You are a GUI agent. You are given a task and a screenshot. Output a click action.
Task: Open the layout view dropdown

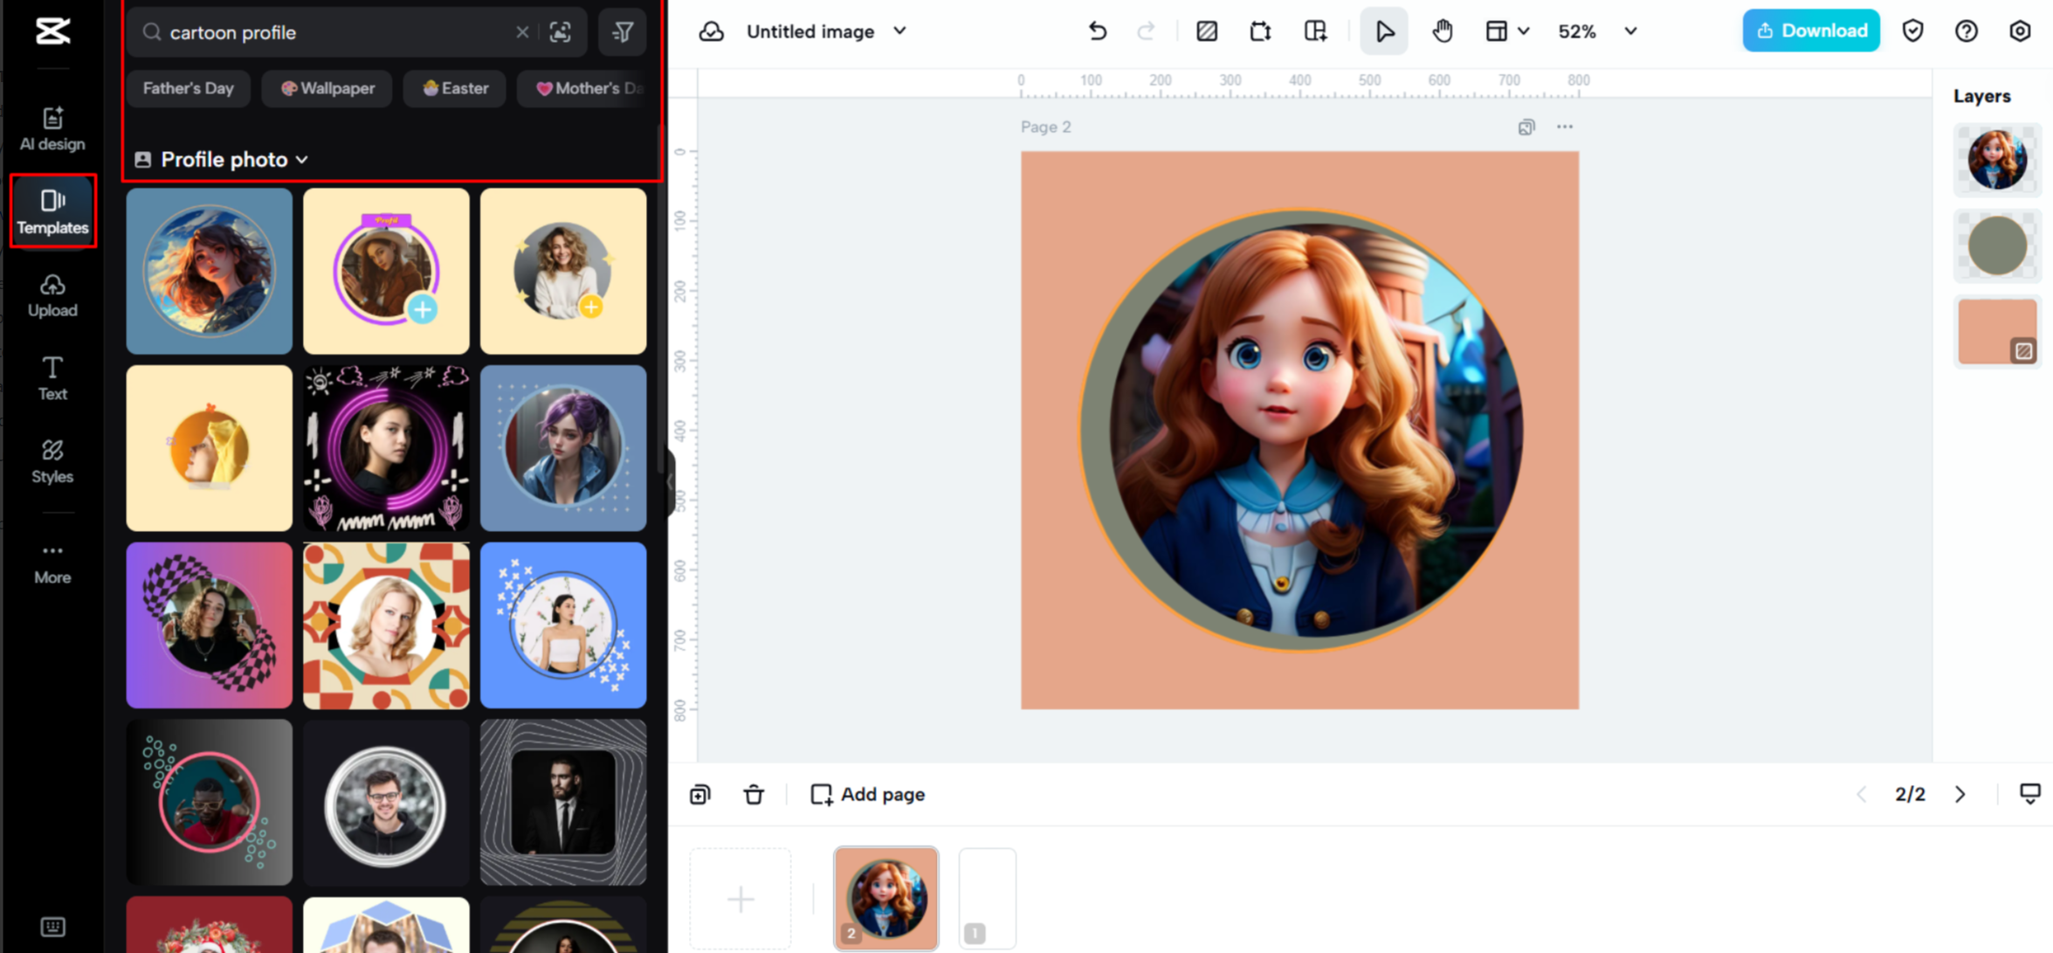[1507, 31]
